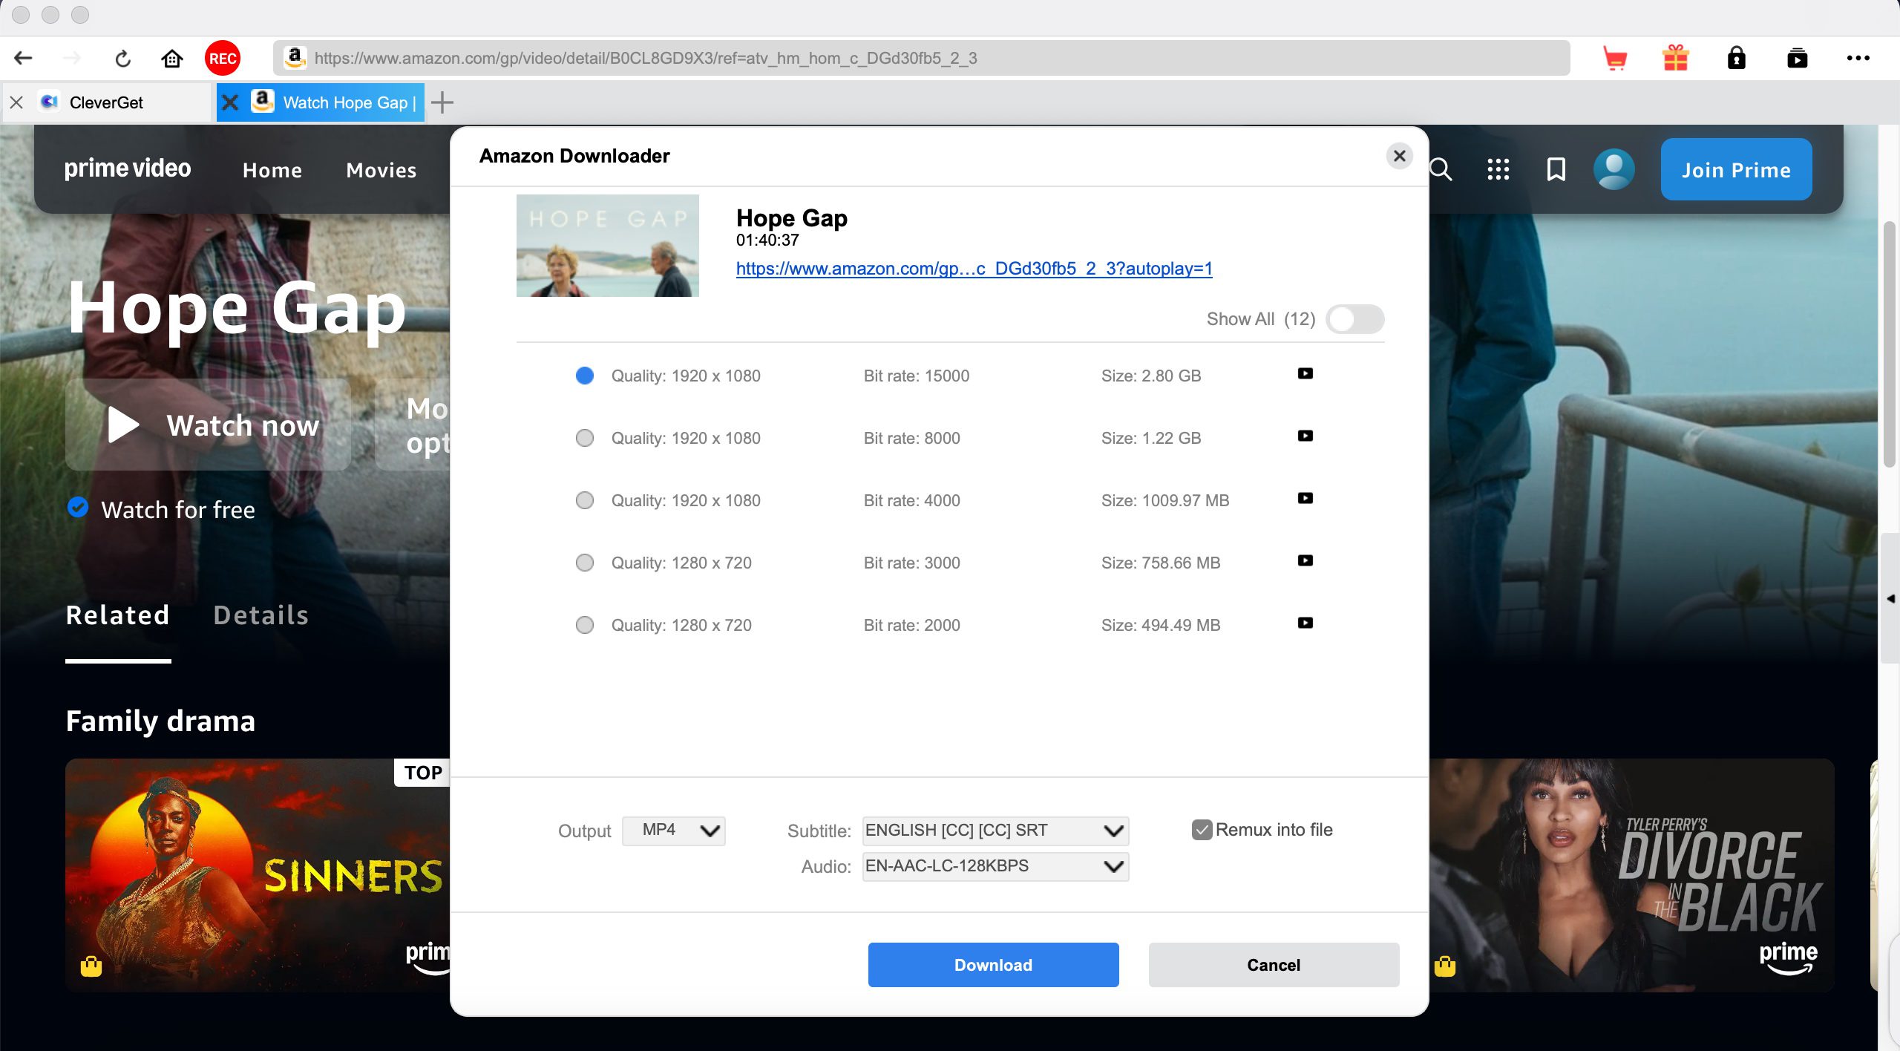Click the video icon on 15000 bitrate row

[x=1305, y=374]
